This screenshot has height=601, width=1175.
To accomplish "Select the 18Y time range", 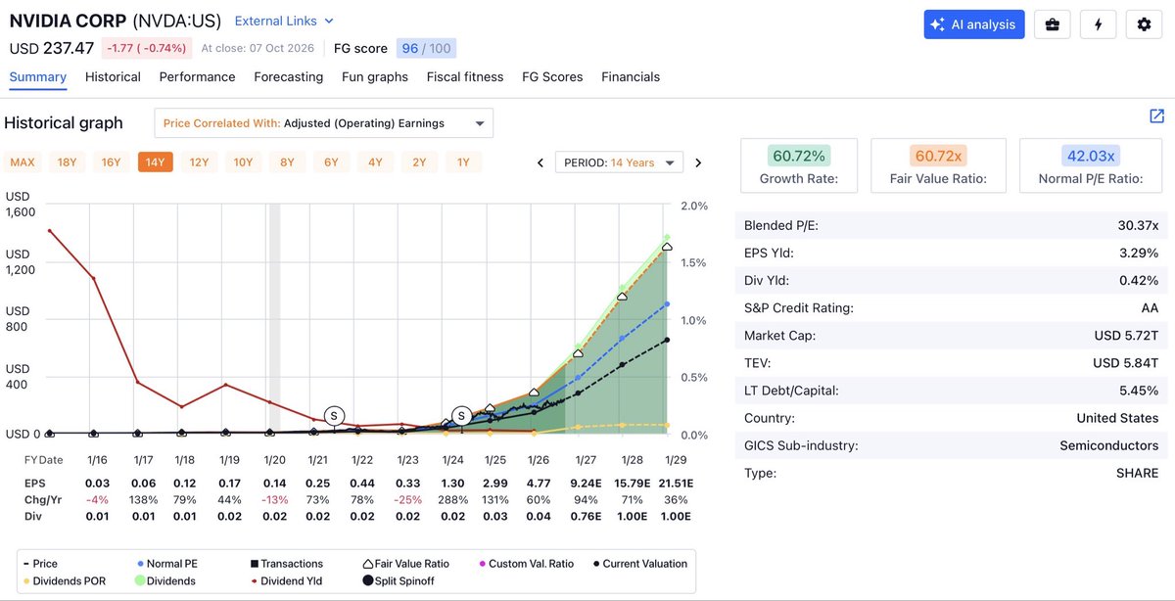I will tap(67, 162).
